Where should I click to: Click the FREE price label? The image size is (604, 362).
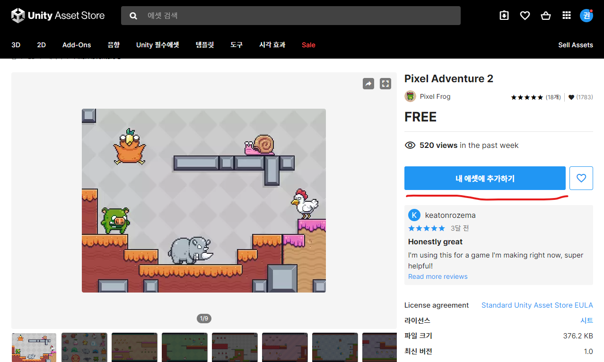(420, 117)
